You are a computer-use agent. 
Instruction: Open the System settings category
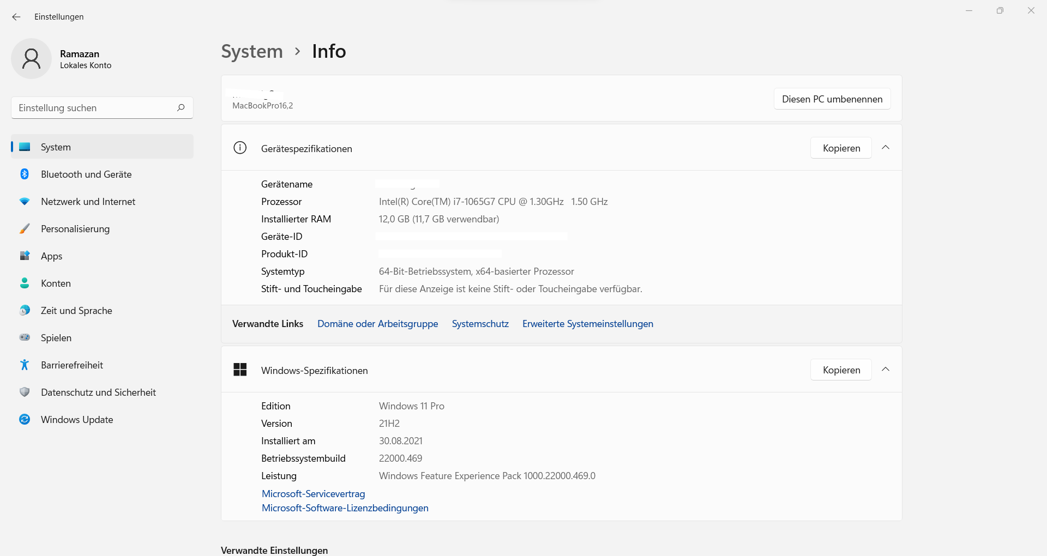103,147
